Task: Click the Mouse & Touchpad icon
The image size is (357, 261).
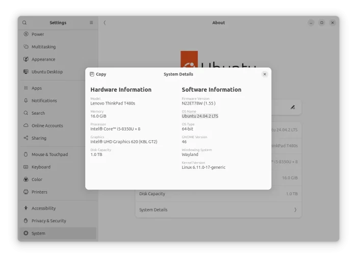Action: tap(26, 154)
